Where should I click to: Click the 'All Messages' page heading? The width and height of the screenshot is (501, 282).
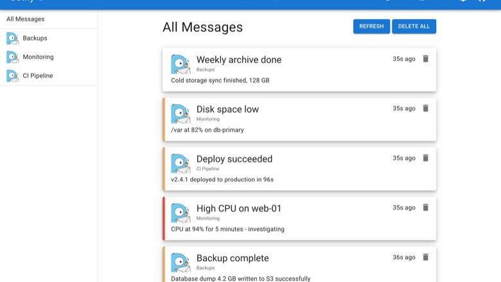click(202, 27)
